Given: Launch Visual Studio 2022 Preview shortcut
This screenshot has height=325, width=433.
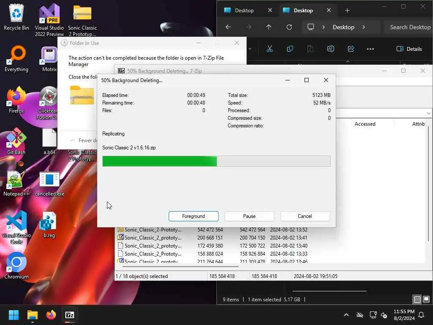Looking at the screenshot, I should tap(49, 20).
